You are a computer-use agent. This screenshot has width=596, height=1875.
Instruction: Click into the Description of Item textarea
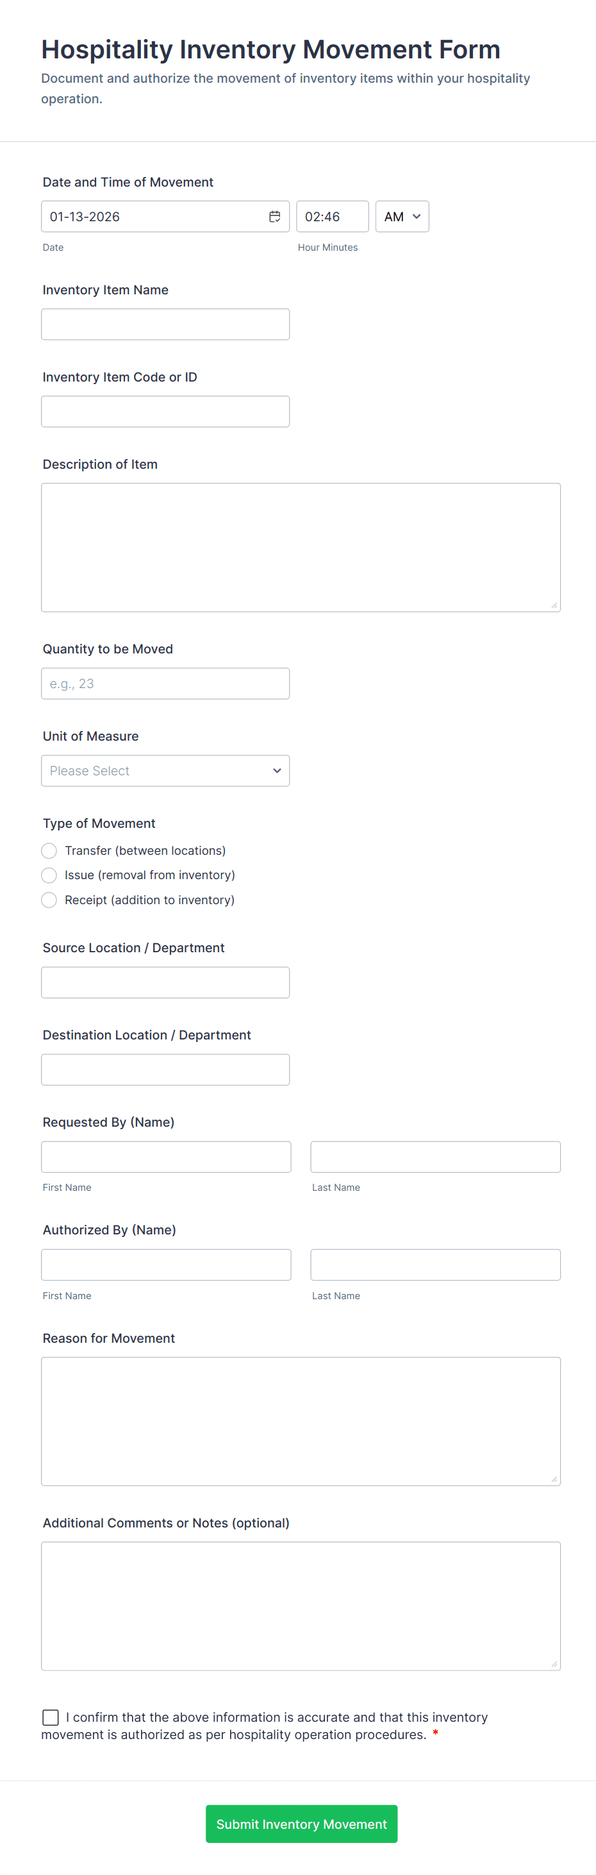tap(301, 548)
